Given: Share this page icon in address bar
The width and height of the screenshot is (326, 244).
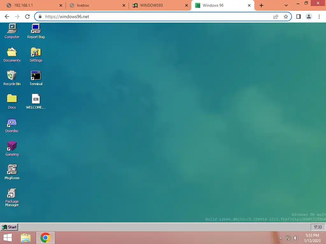Looking at the screenshot, I should pos(276,17).
